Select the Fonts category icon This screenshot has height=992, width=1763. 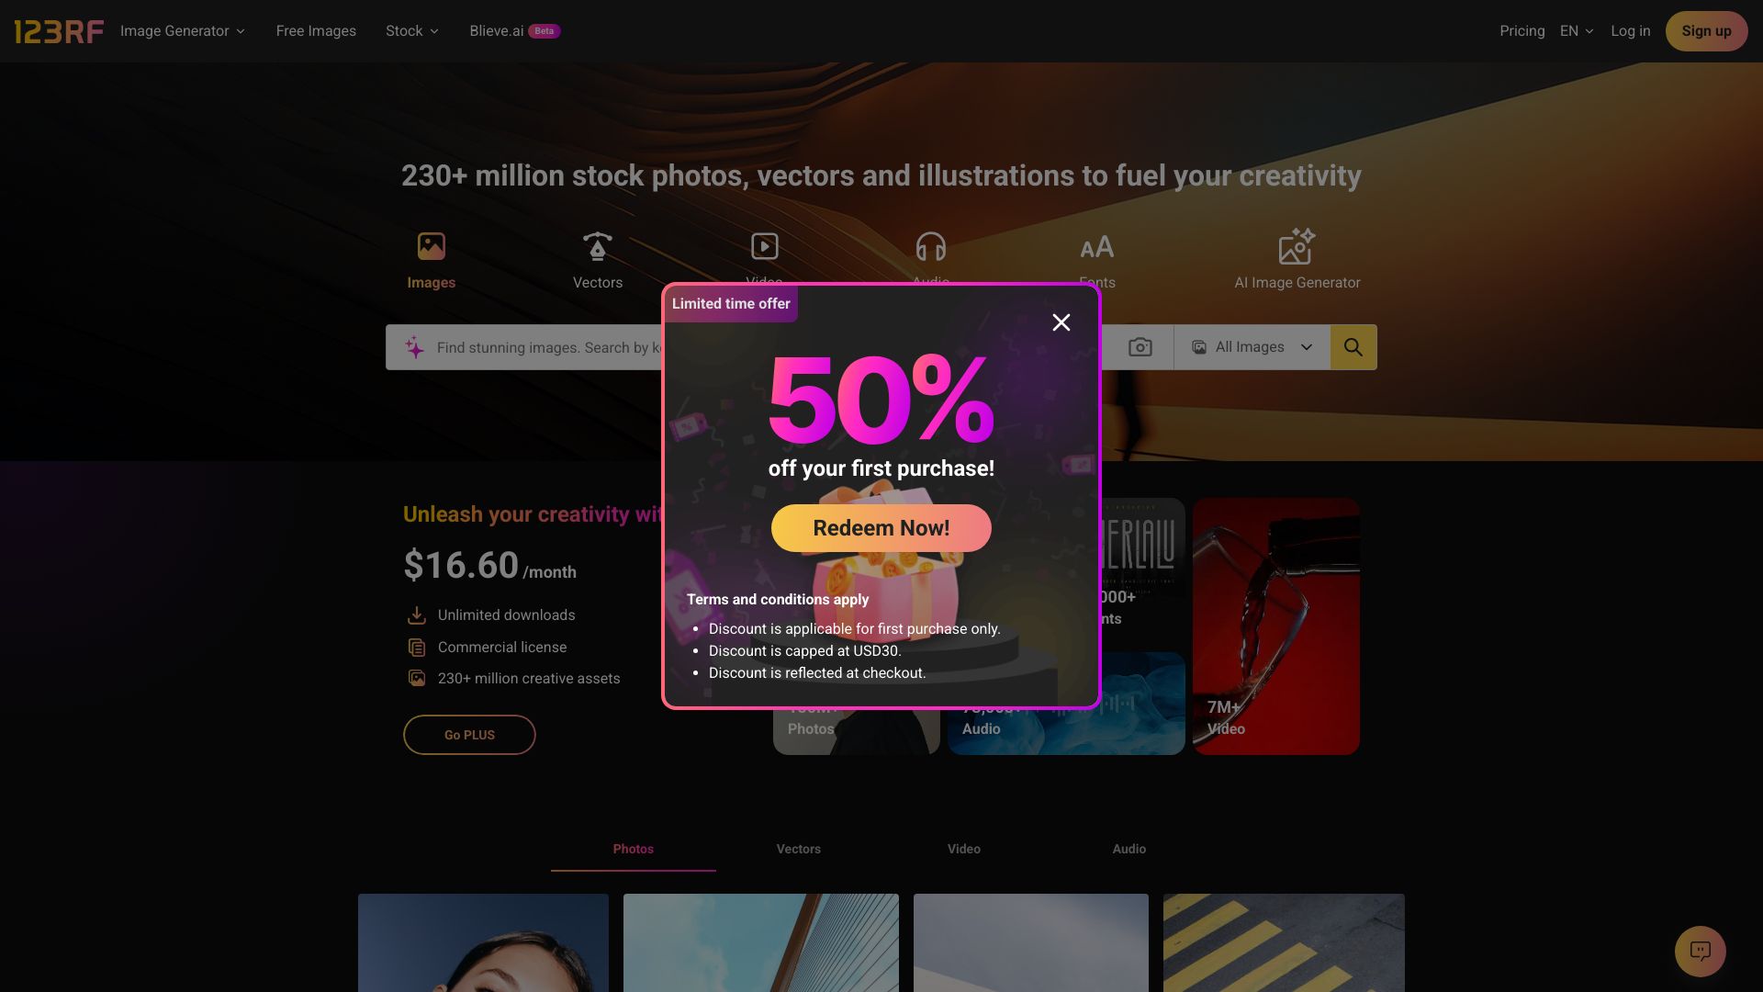click(1097, 246)
